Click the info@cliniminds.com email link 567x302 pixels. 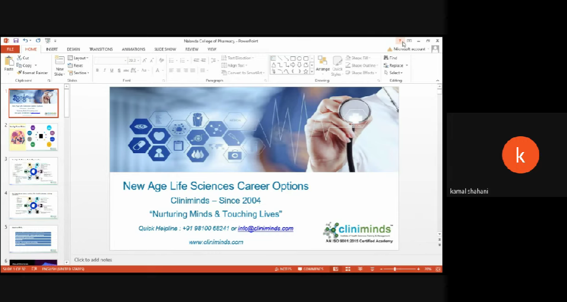[265, 229]
